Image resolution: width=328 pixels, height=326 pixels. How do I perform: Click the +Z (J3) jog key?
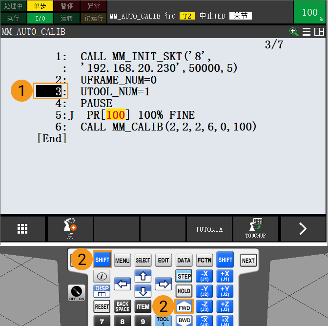click(x=225, y=306)
